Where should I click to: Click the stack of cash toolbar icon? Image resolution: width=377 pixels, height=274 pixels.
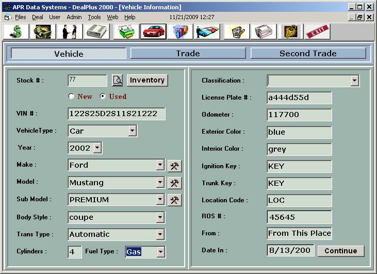(x=43, y=32)
